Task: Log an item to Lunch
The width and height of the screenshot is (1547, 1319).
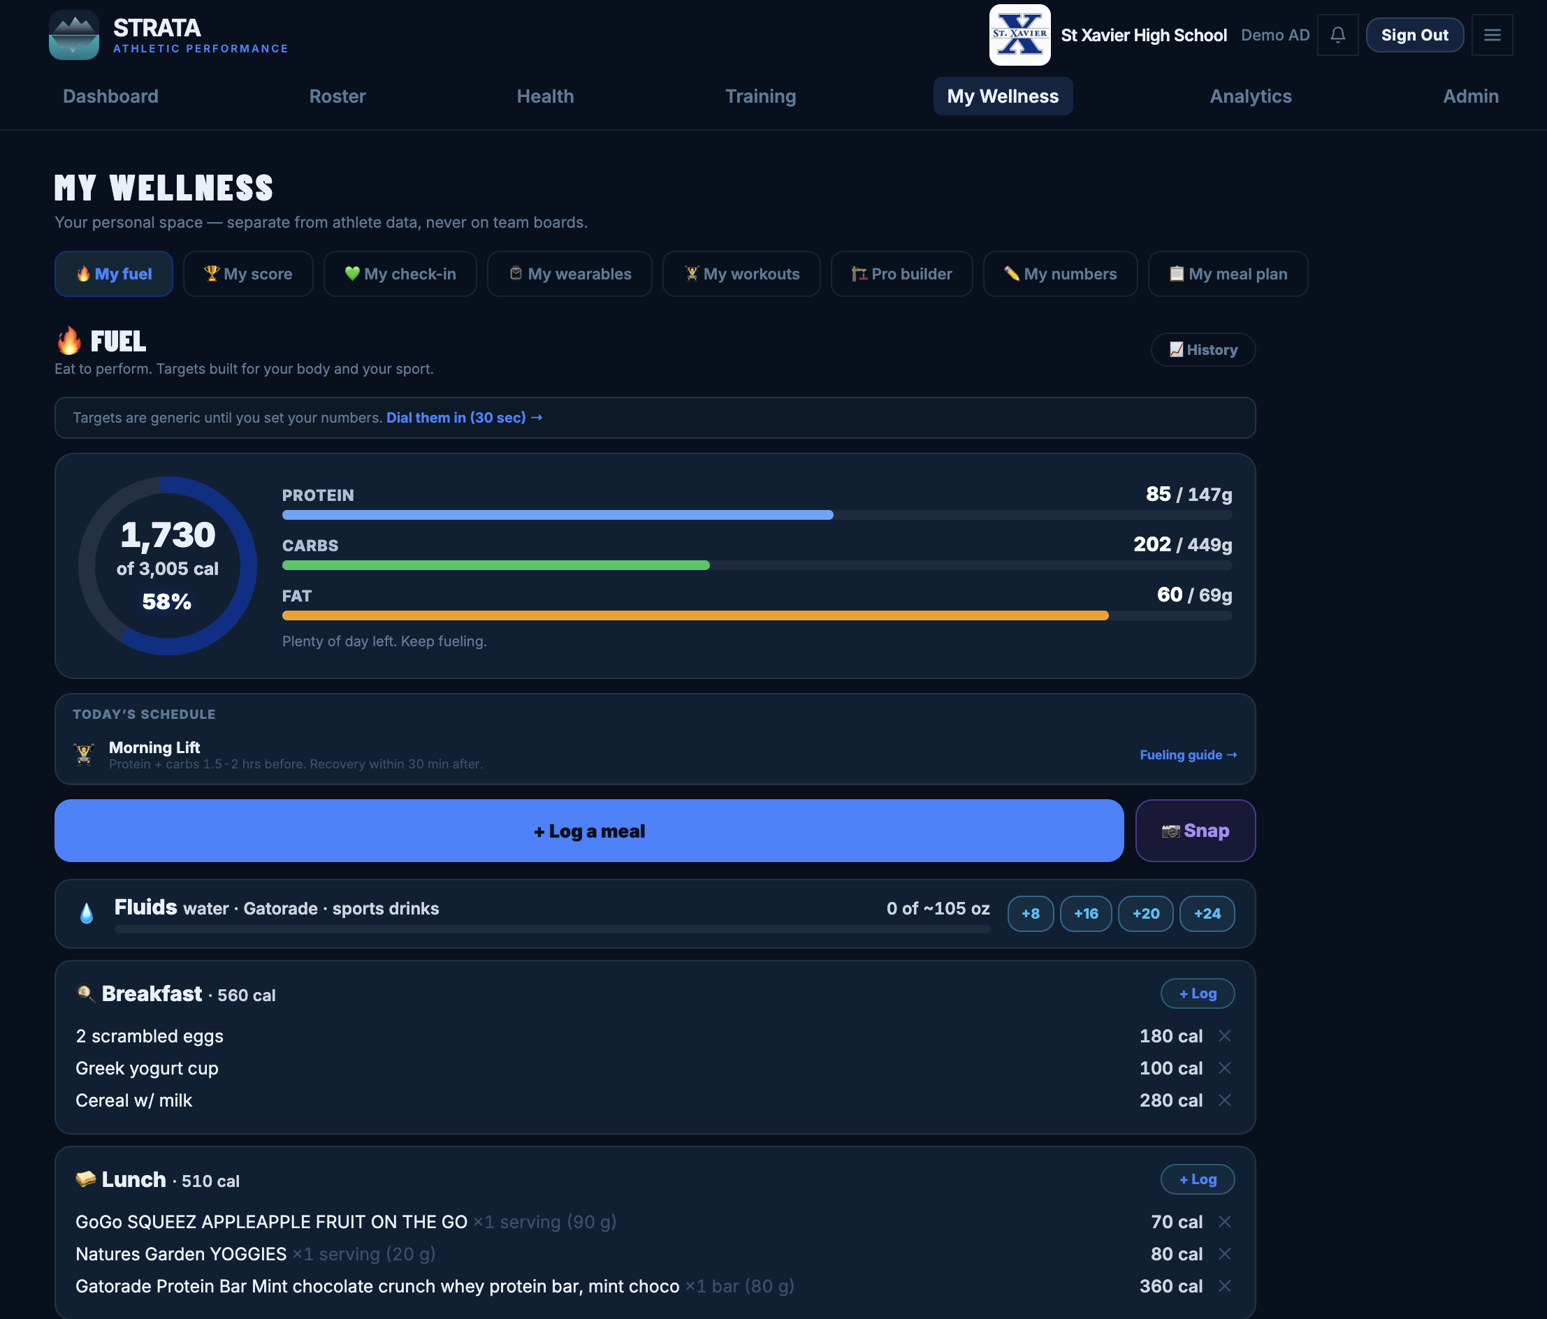Action: [x=1198, y=1179]
